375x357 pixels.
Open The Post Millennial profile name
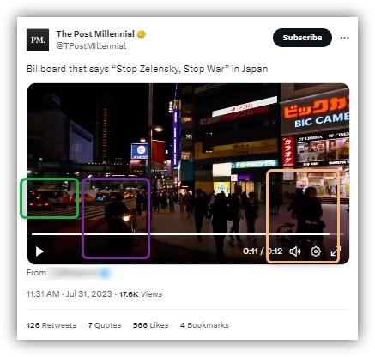pos(95,34)
